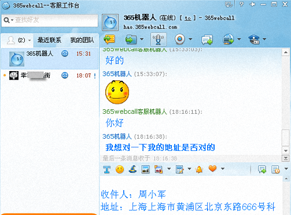291x215 pixels.
Task: Switch to the 我的团队 tab
Action: (82, 40)
